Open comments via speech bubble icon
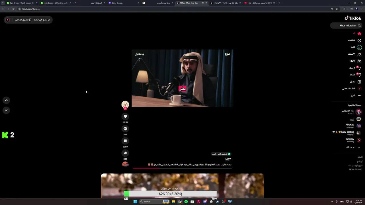Viewport: 365px width, 205px height. [x=125, y=129]
